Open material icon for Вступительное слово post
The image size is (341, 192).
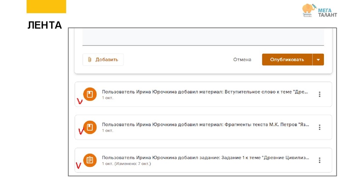90,94
